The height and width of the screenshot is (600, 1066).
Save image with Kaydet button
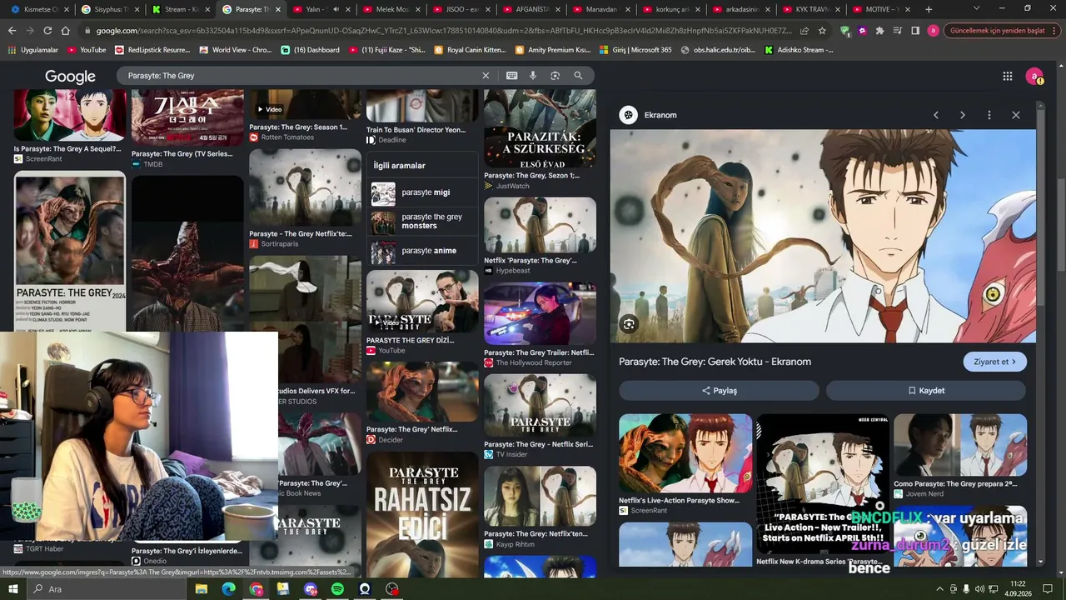pyautogui.click(x=926, y=390)
